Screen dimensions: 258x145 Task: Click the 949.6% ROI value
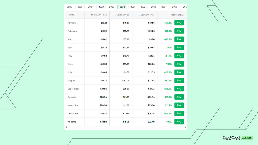[x=168, y=114]
